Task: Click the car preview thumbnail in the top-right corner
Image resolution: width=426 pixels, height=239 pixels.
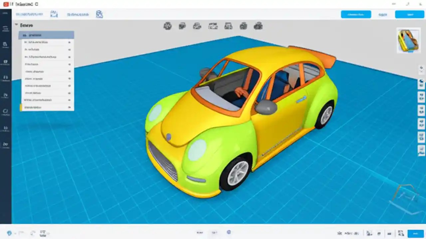Action: pyautogui.click(x=409, y=40)
